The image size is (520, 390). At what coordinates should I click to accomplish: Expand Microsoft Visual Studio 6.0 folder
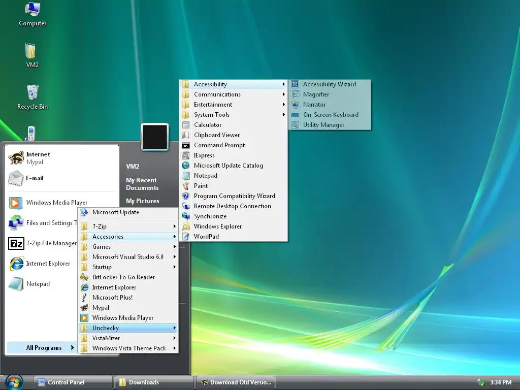click(128, 257)
